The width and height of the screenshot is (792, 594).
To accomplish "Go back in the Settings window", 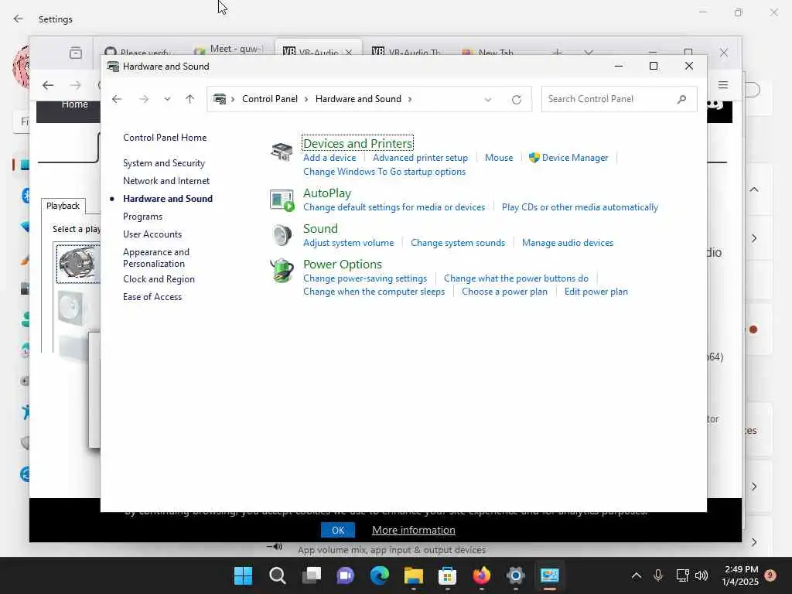I will point(19,19).
